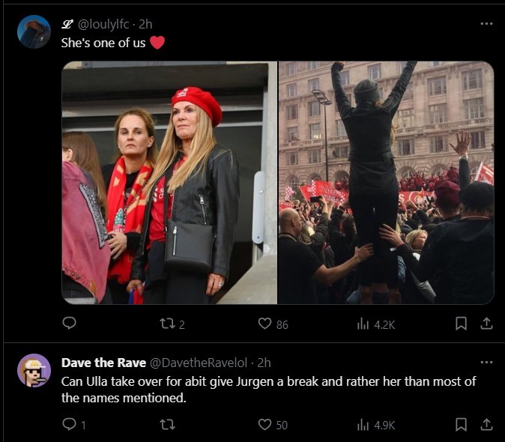Open Dave the Rave's pixel avatar
The width and height of the screenshot is (505, 442).
tap(34, 370)
